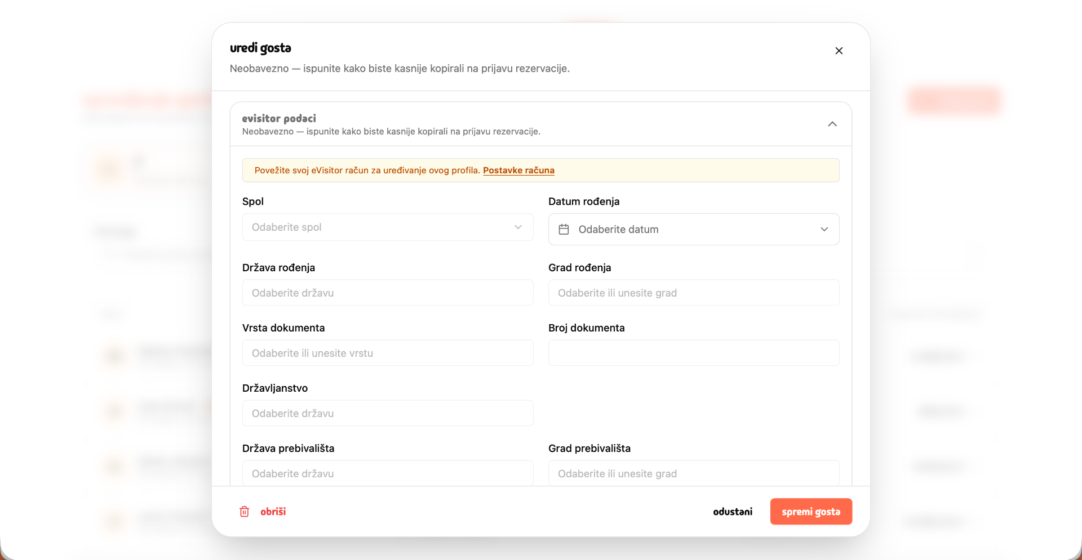Click the evisitor podaci section header
The image size is (1082, 560).
coord(540,124)
